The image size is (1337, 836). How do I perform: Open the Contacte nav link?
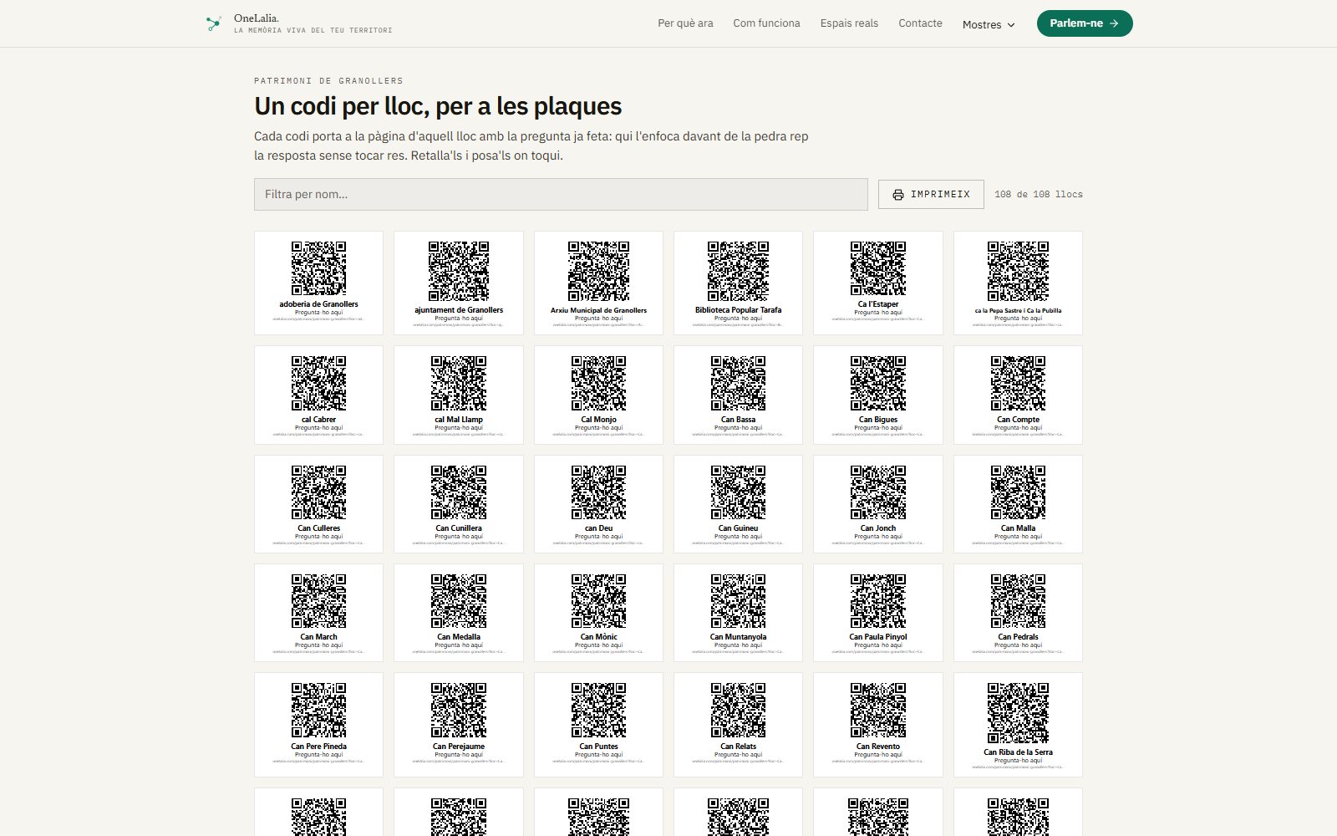[x=920, y=23]
